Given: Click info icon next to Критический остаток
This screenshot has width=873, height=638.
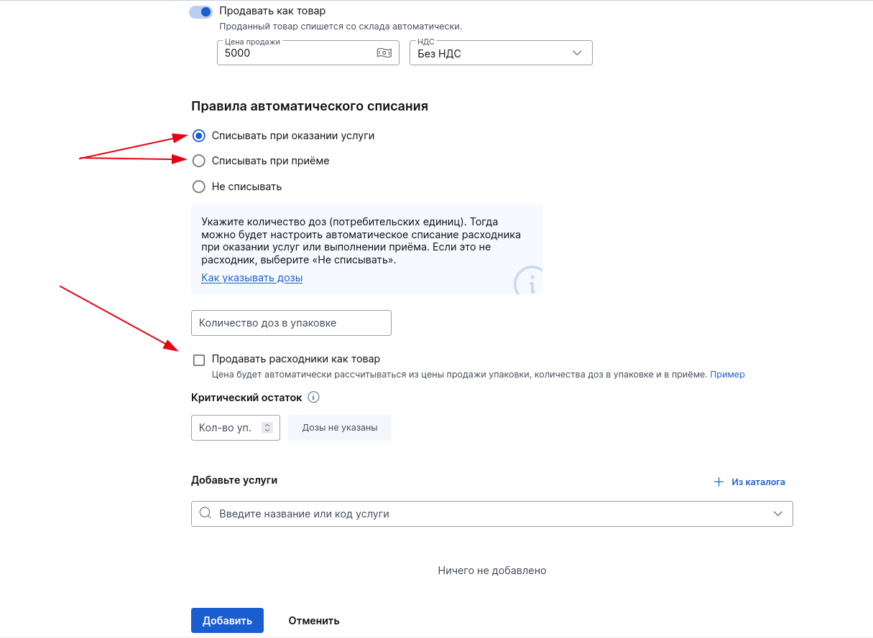Looking at the screenshot, I should (313, 397).
